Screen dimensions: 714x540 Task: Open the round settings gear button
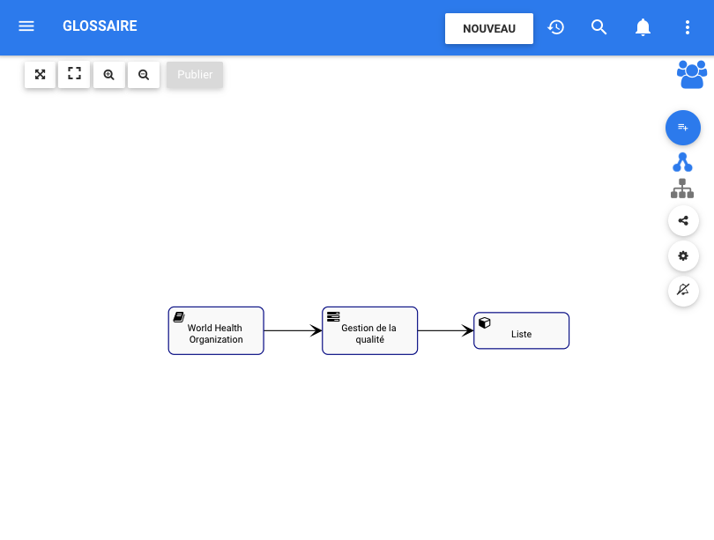click(x=683, y=256)
